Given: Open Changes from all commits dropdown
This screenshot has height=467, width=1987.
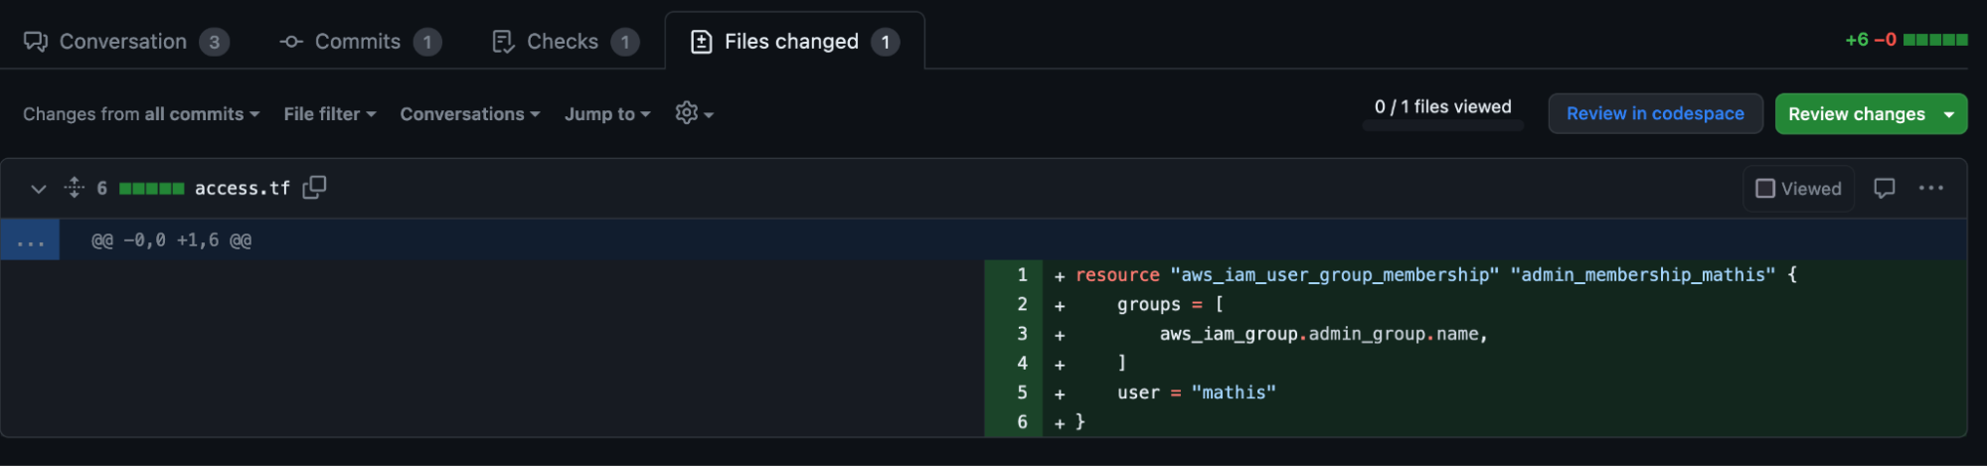Looking at the screenshot, I should (x=141, y=114).
